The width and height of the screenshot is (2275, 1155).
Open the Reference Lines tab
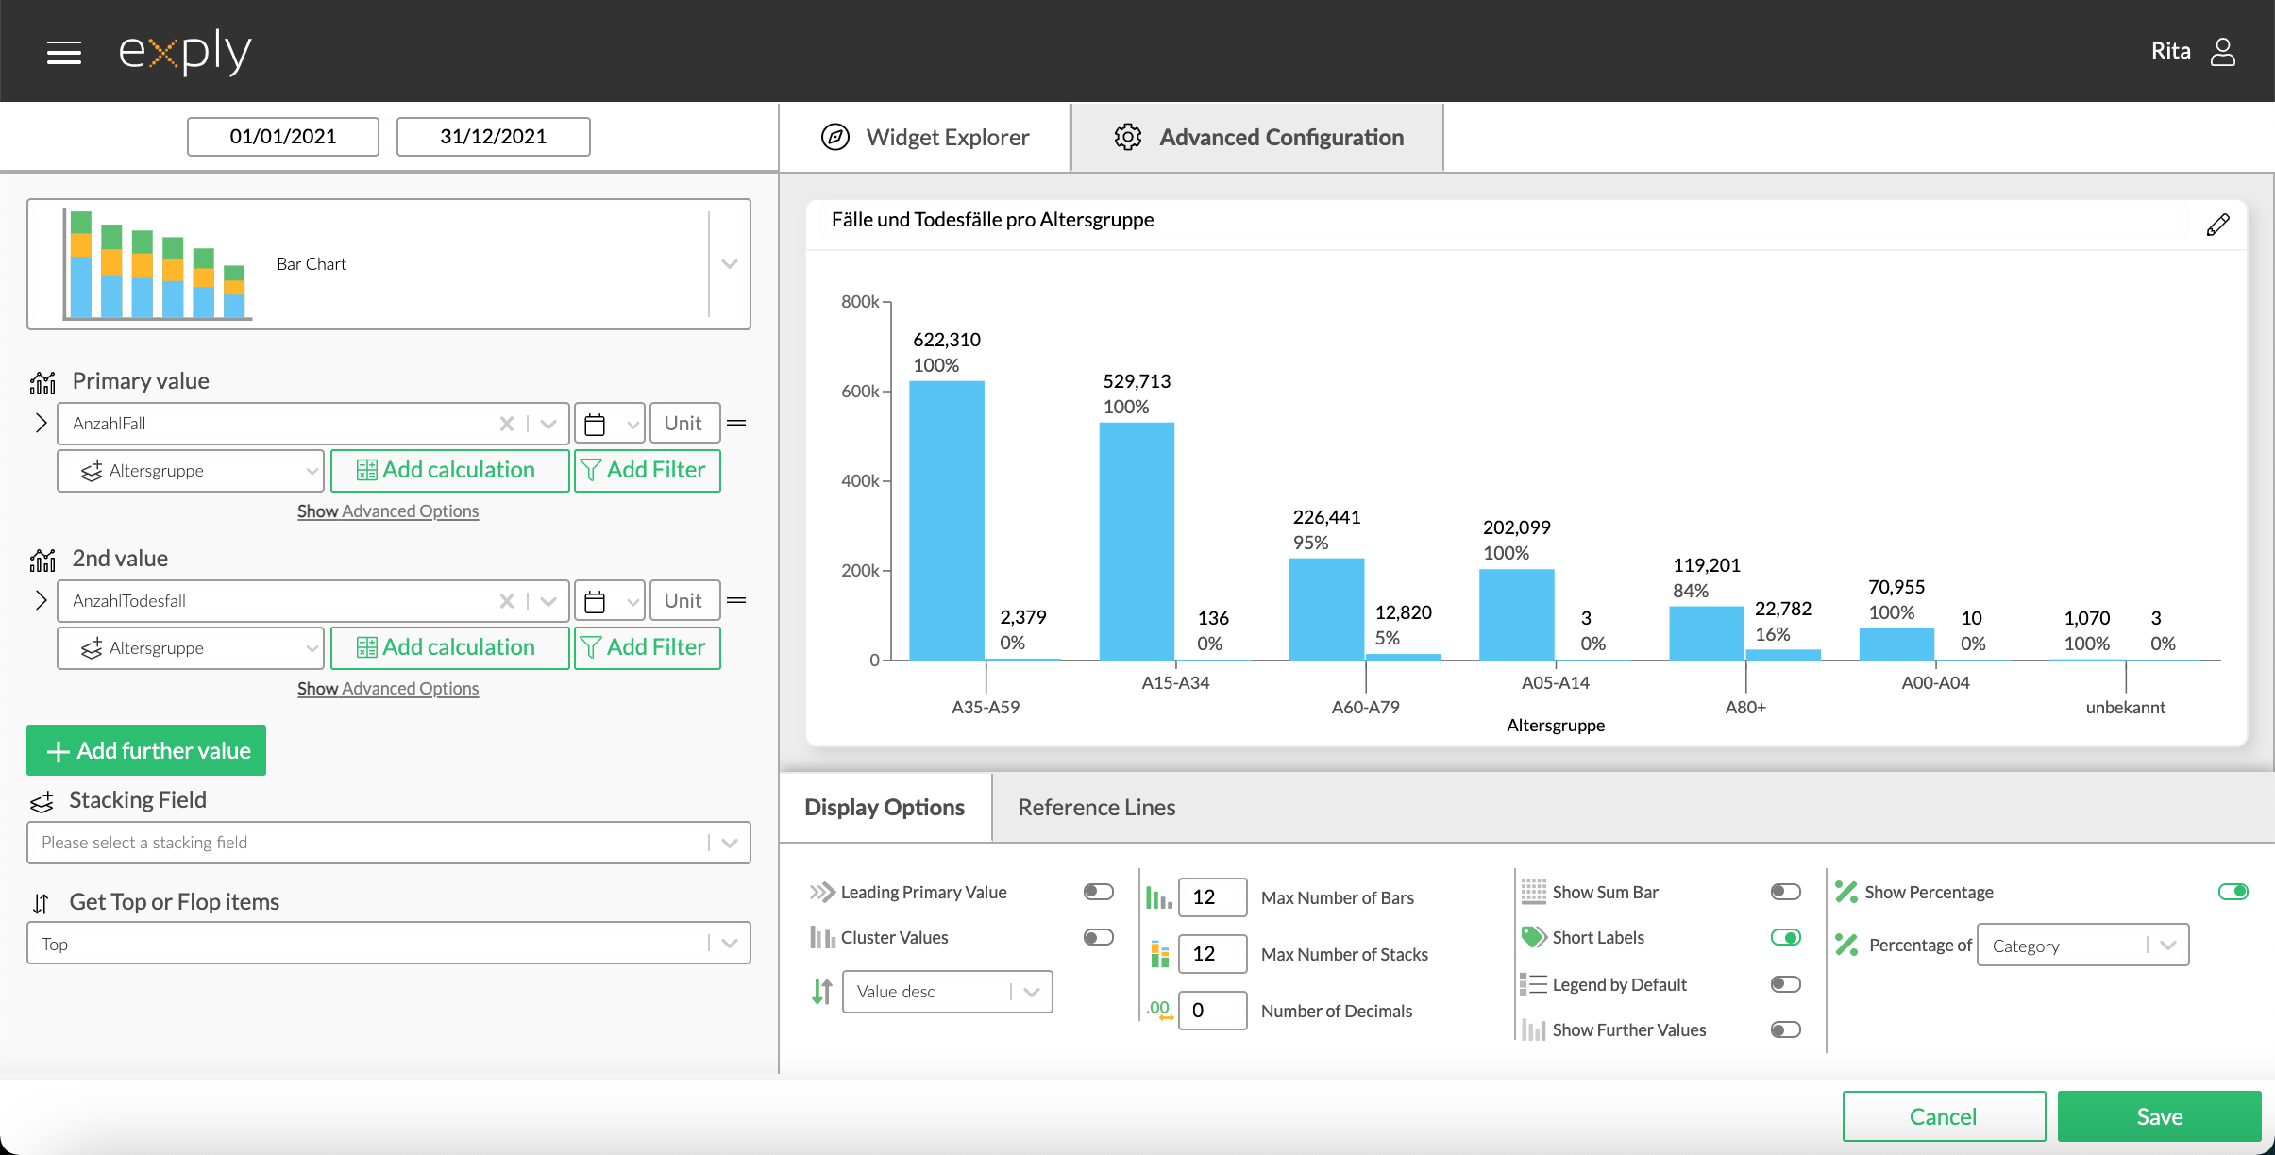pyautogui.click(x=1096, y=808)
